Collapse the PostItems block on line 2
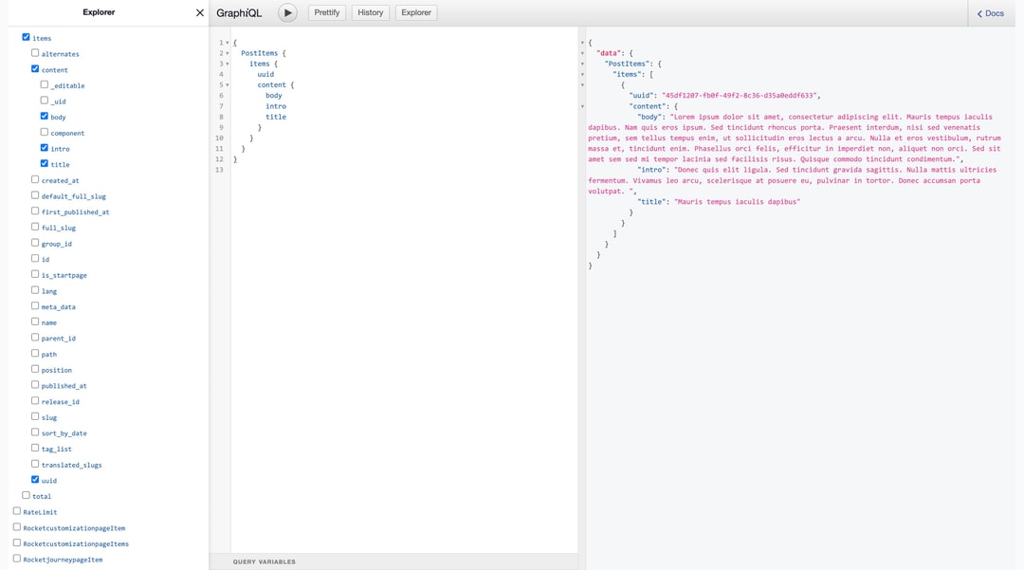The image size is (1024, 570). (x=228, y=53)
